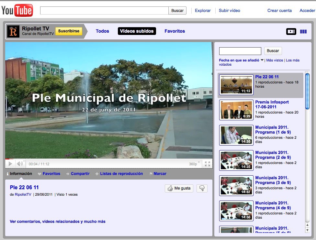Image resolution: width=316 pixels, height=240 pixels.
Task: Click the Marcar flag icon
Action: [151, 174]
